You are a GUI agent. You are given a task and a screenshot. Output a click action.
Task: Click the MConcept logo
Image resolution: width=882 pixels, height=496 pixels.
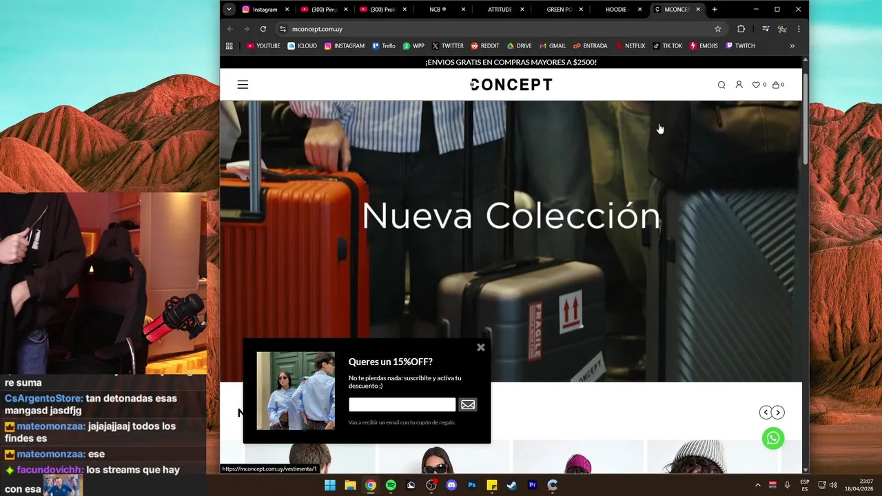point(511,85)
